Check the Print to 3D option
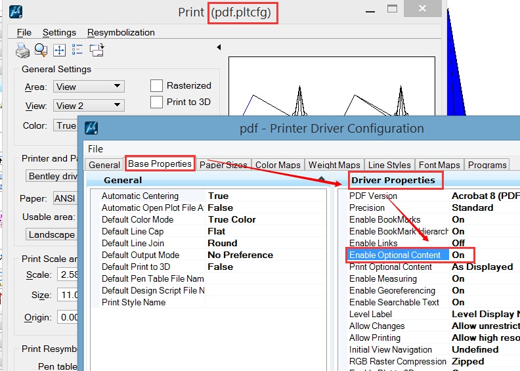 point(156,102)
